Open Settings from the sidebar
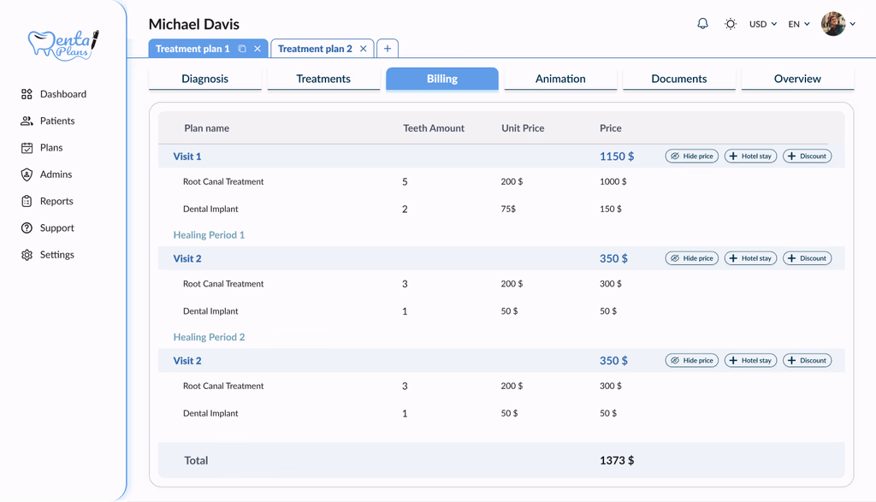The image size is (876, 502). click(56, 255)
